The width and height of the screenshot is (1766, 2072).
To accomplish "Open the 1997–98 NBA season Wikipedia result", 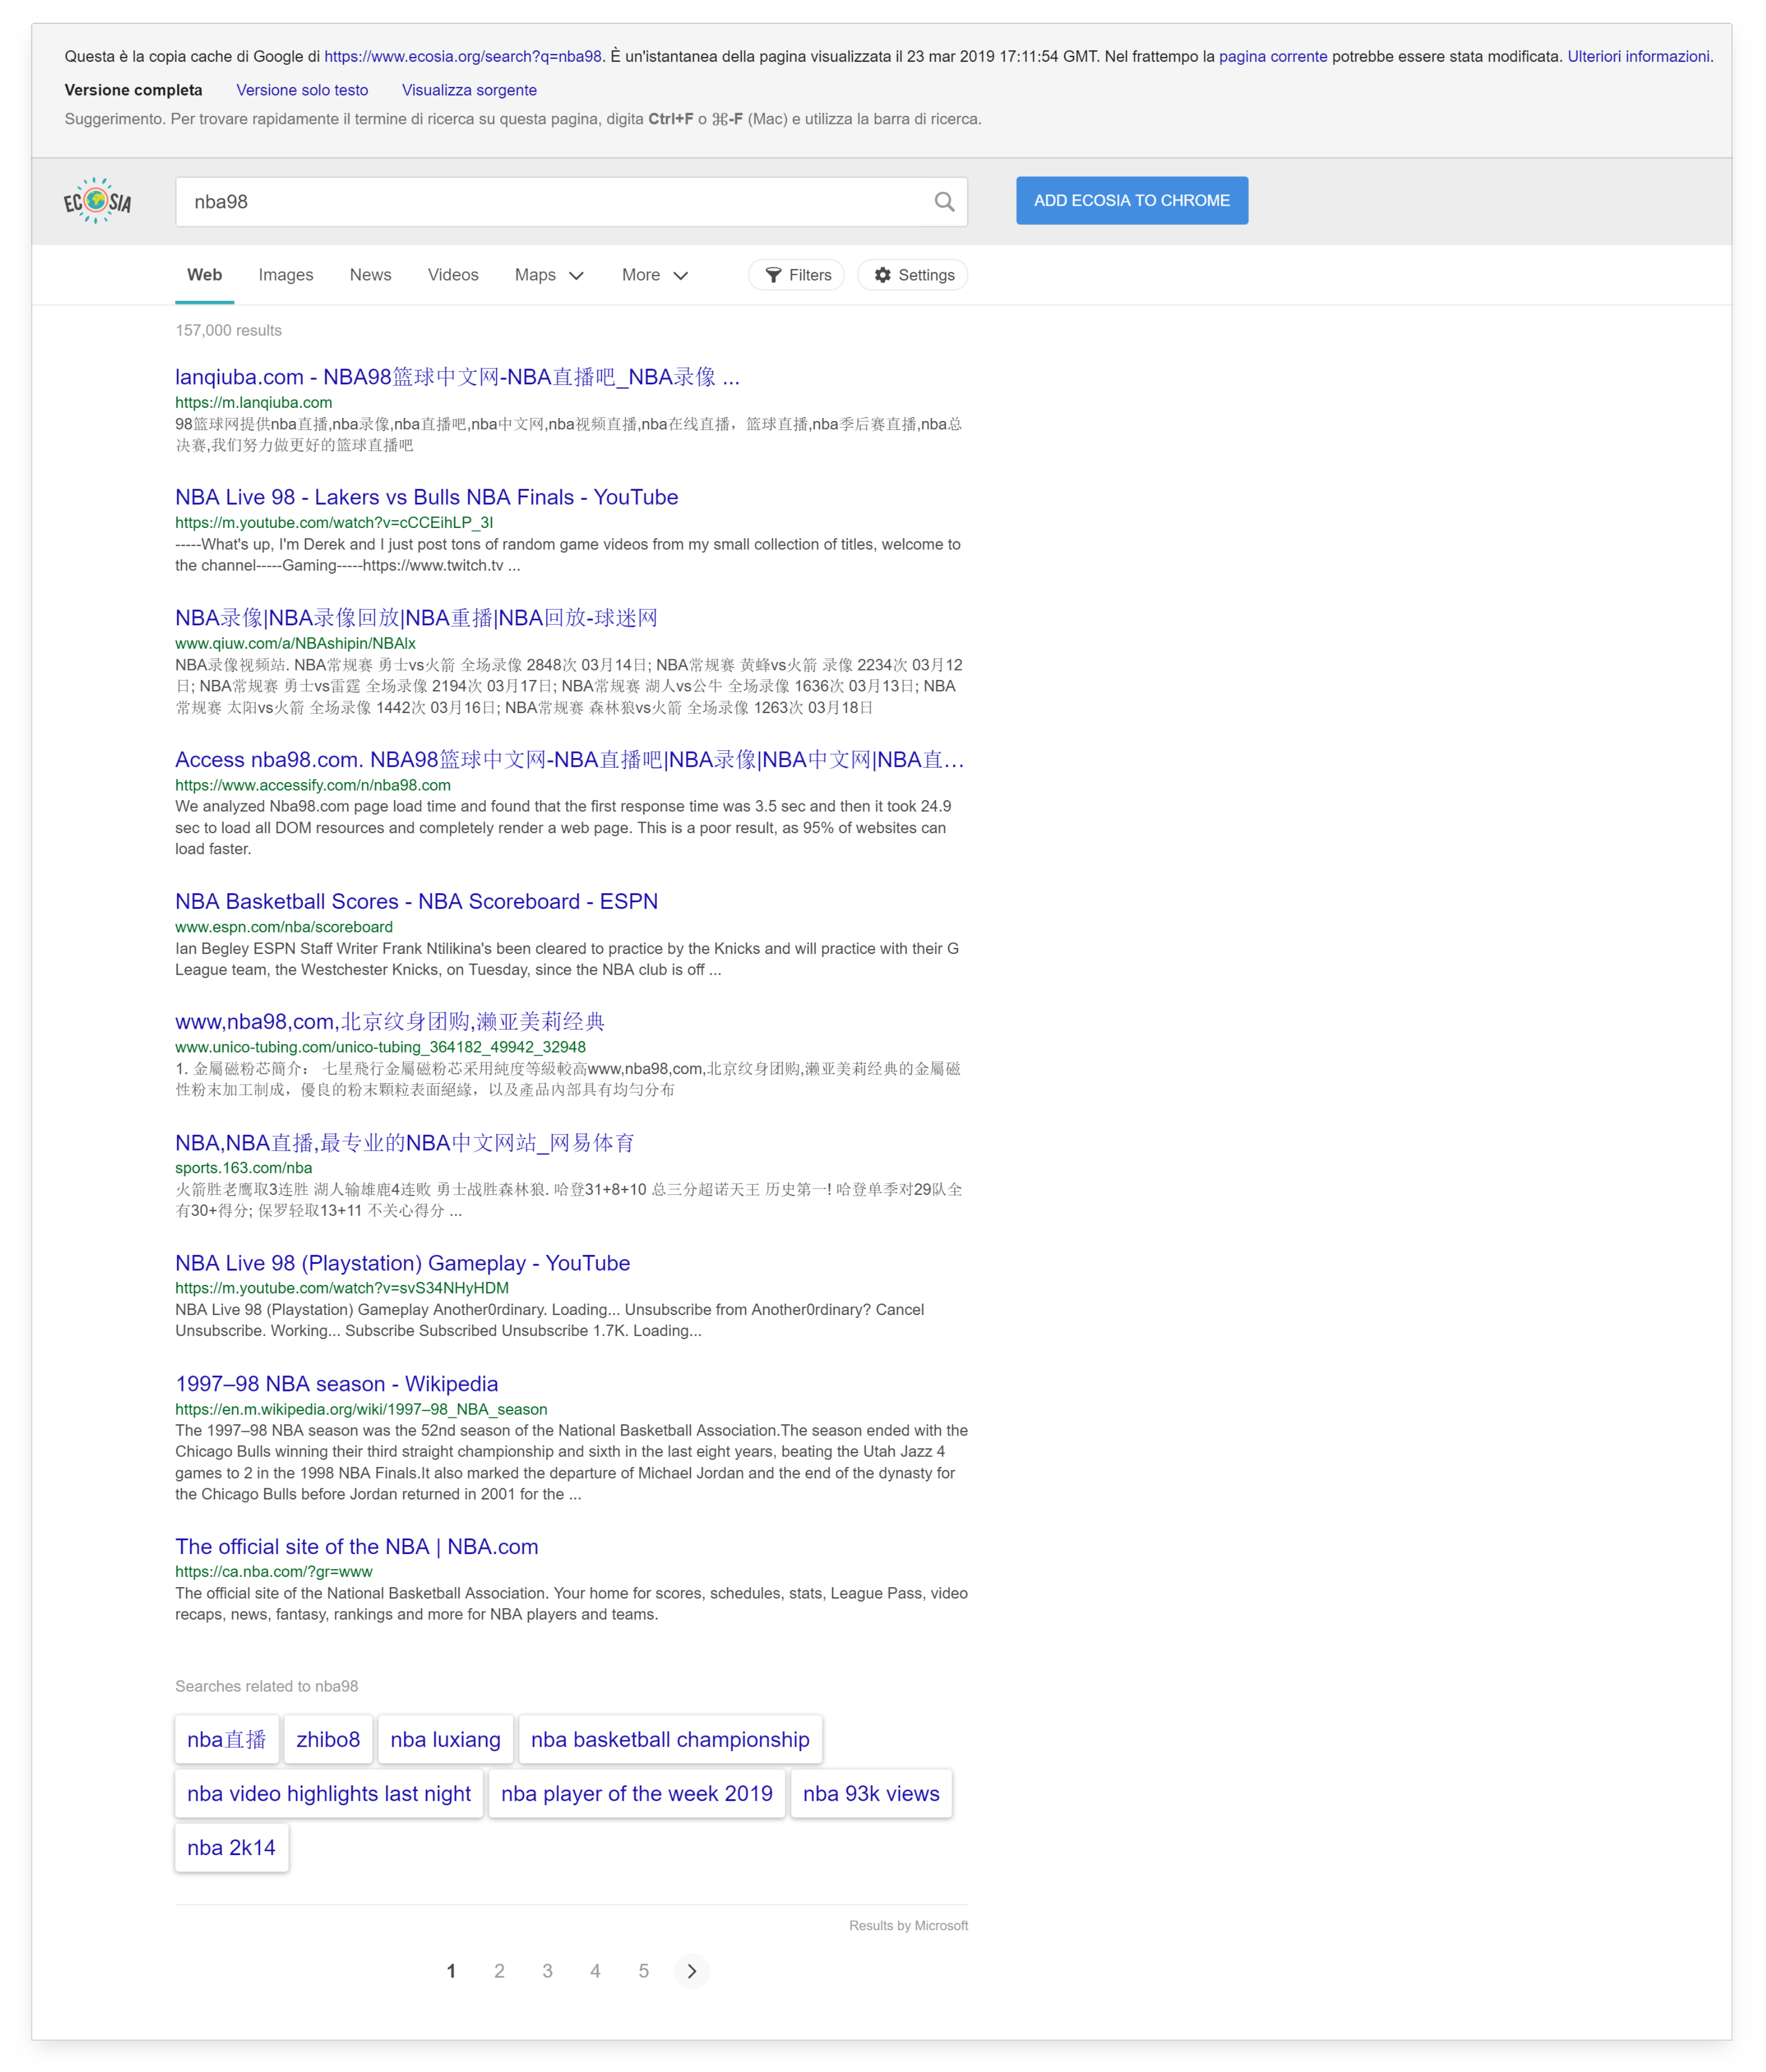I will [336, 1384].
